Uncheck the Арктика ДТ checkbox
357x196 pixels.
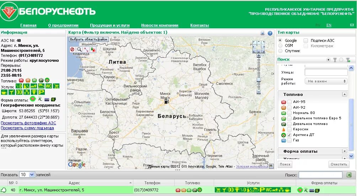pos(289,135)
